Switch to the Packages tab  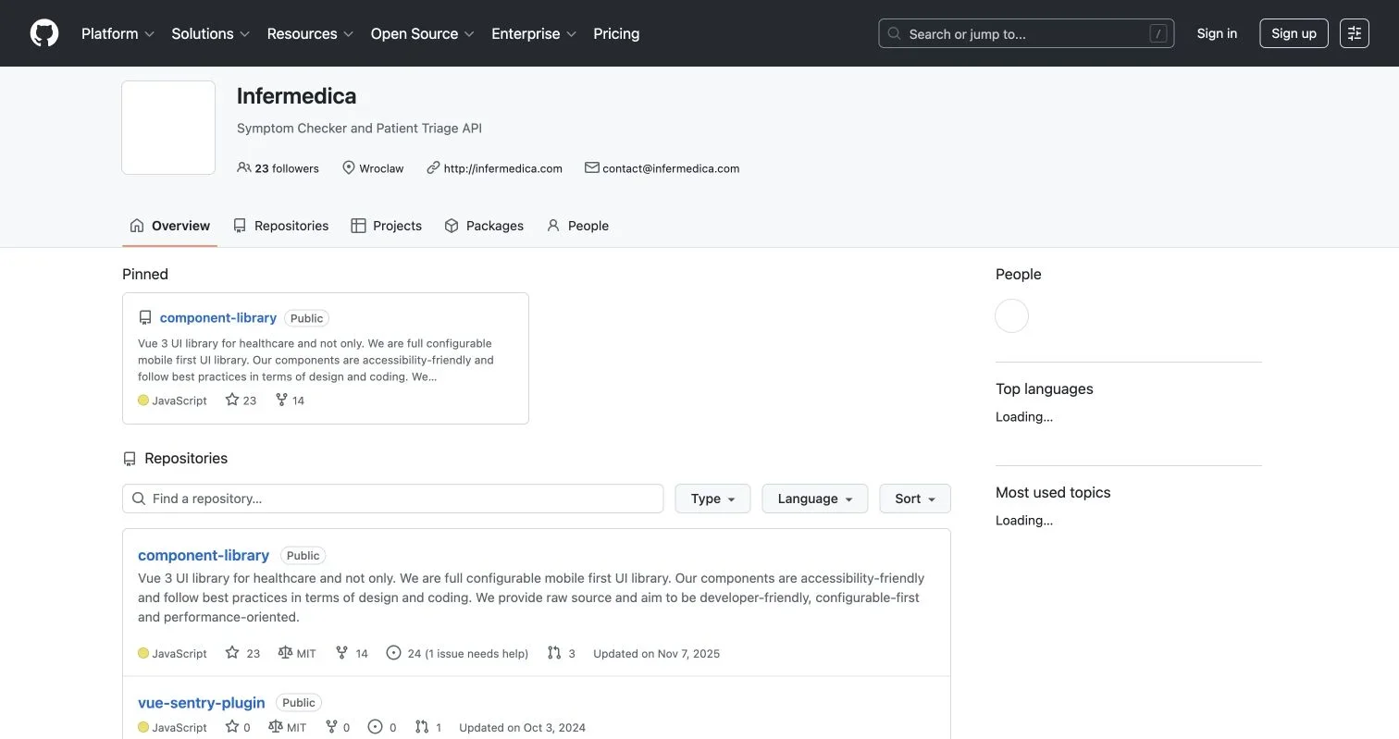click(484, 226)
